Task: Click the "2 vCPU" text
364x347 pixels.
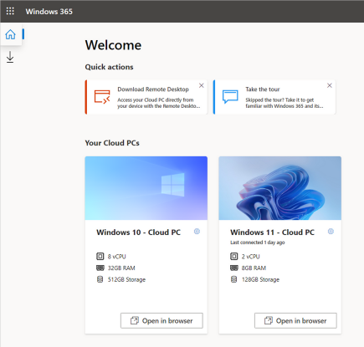Action: pyautogui.click(x=251, y=257)
